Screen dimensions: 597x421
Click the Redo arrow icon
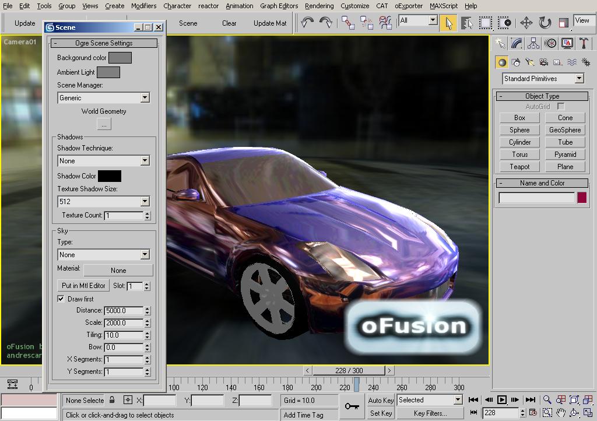326,23
